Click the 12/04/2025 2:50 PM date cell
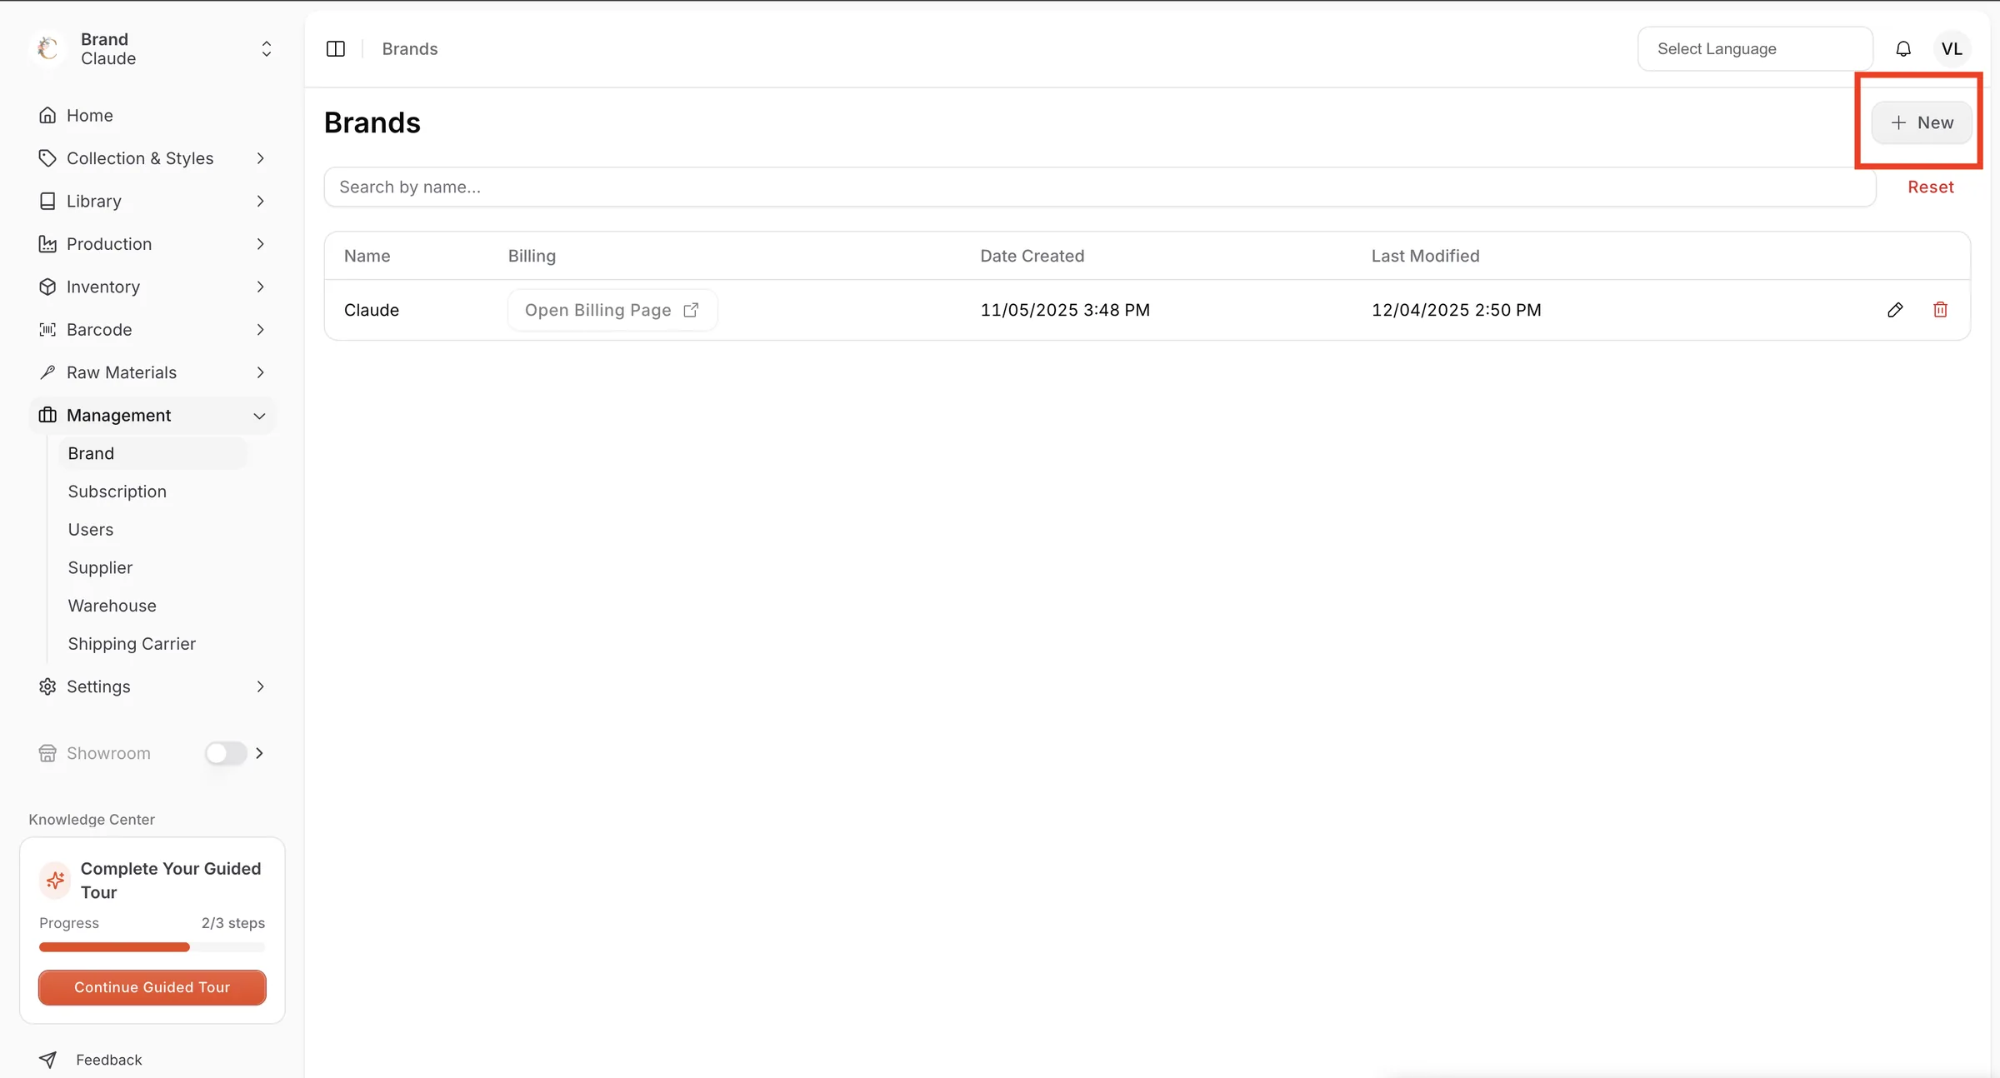Image resolution: width=2000 pixels, height=1078 pixels. pyautogui.click(x=1457, y=310)
